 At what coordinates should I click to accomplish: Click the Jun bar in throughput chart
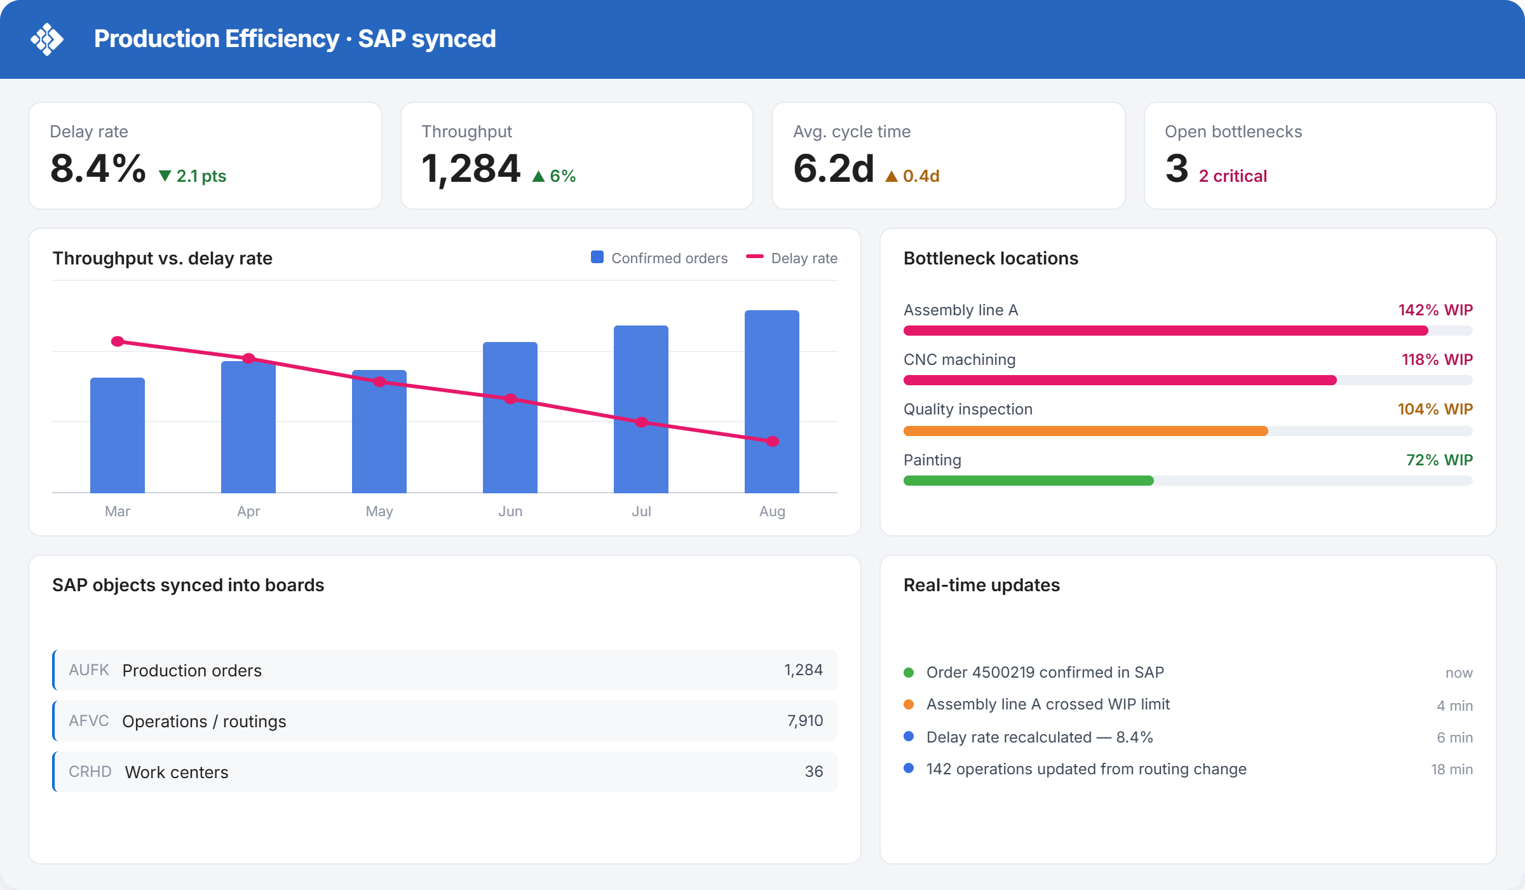tap(510, 418)
